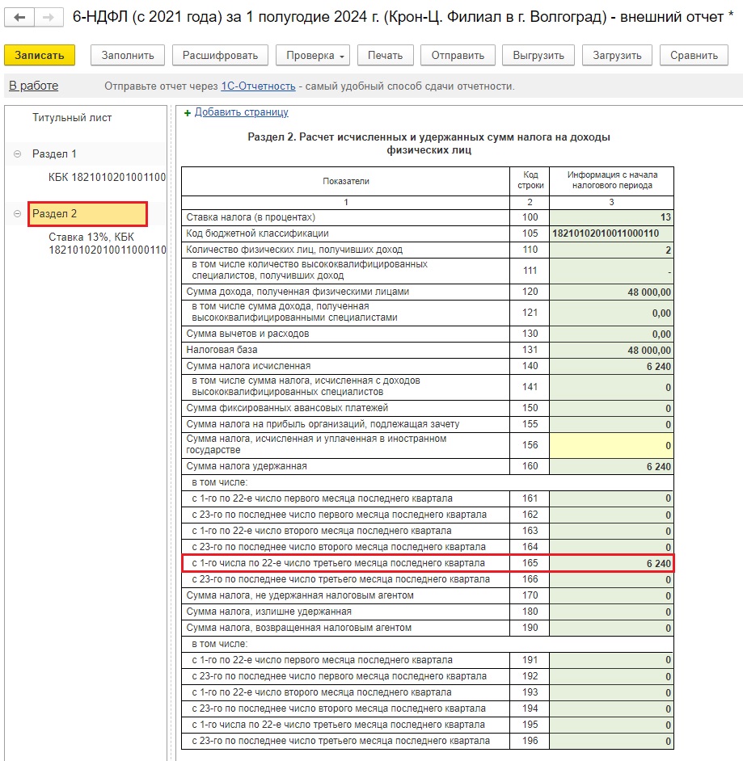The width and height of the screenshot is (743, 761).
Task: Click the Сумма вычетов и расходов row label
Action: pos(247,334)
